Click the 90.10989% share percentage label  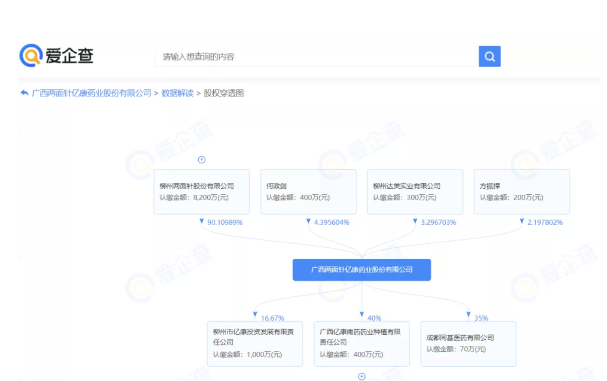tap(225, 222)
